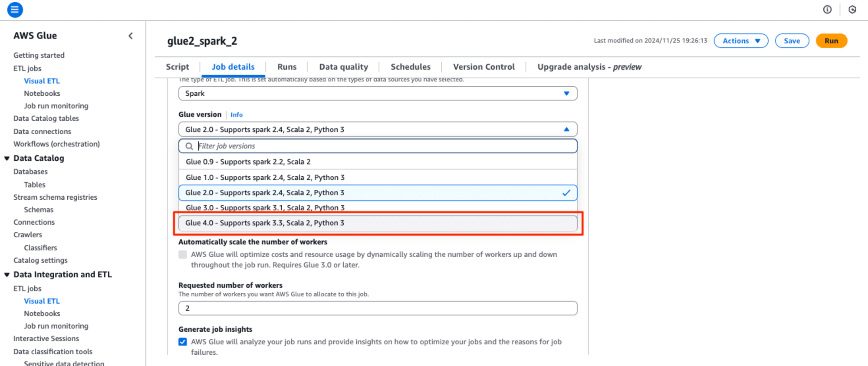Open Visual ETL under the top ETL jobs

(42, 81)
